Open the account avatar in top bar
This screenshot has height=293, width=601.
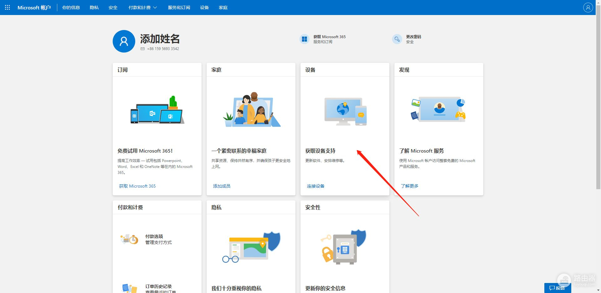[x=588, y=8]
